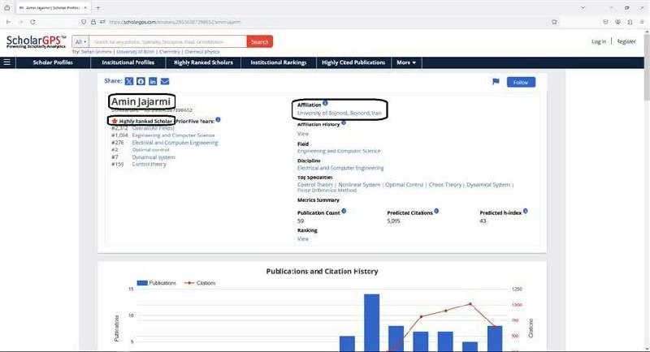Share profile on X (Twitter)
The height and width of the screenshot is (352, 650).
pos(129,81)
